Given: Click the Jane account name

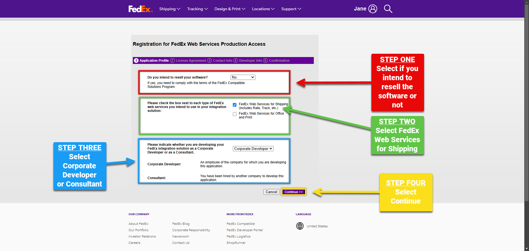Looking at the screenshot, I should 360,9.
